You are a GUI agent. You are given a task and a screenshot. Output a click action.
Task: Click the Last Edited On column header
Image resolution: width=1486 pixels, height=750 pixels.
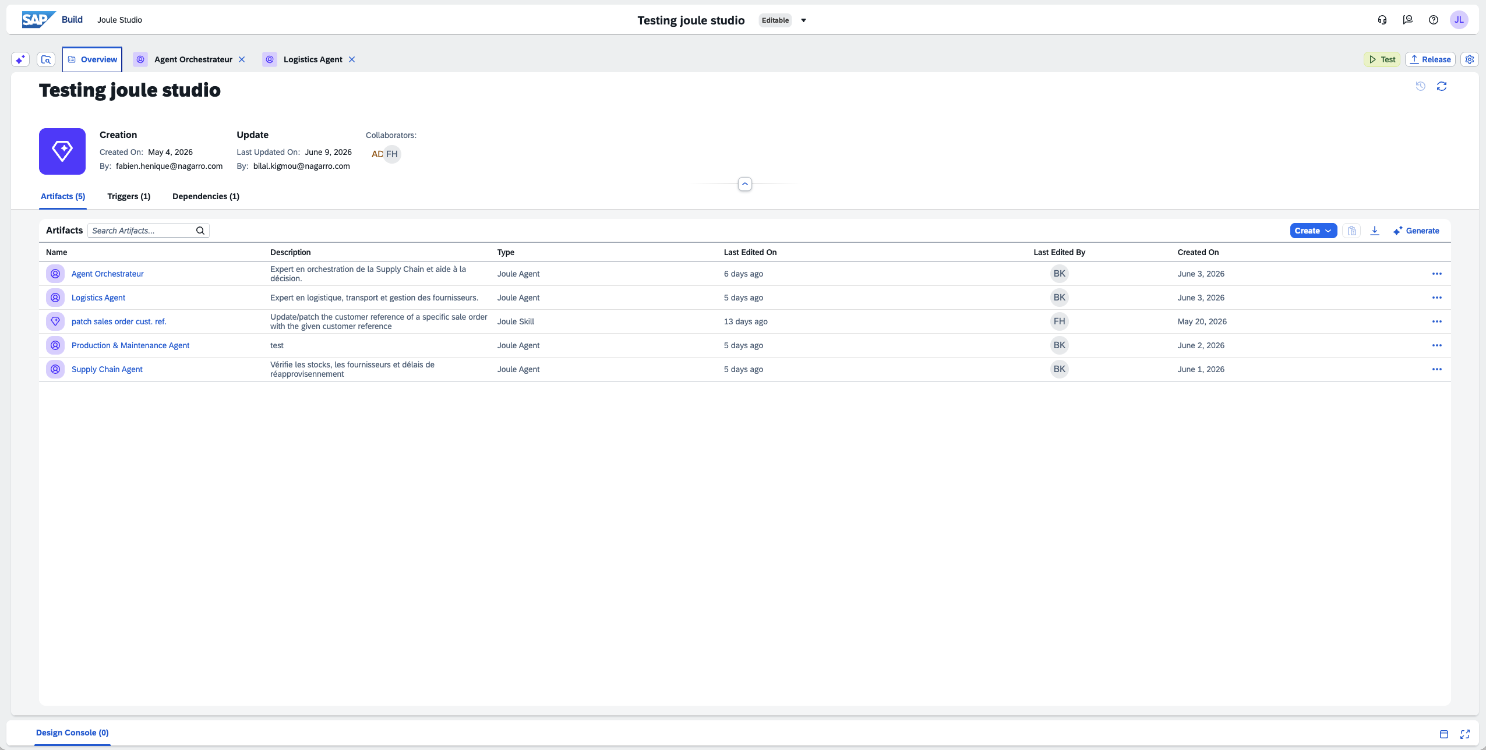750,252
